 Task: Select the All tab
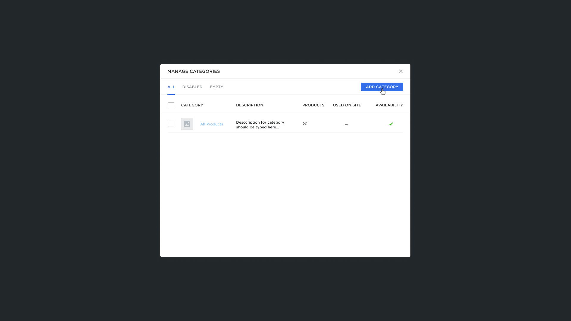pyautogui.click(x=171, y=87)
